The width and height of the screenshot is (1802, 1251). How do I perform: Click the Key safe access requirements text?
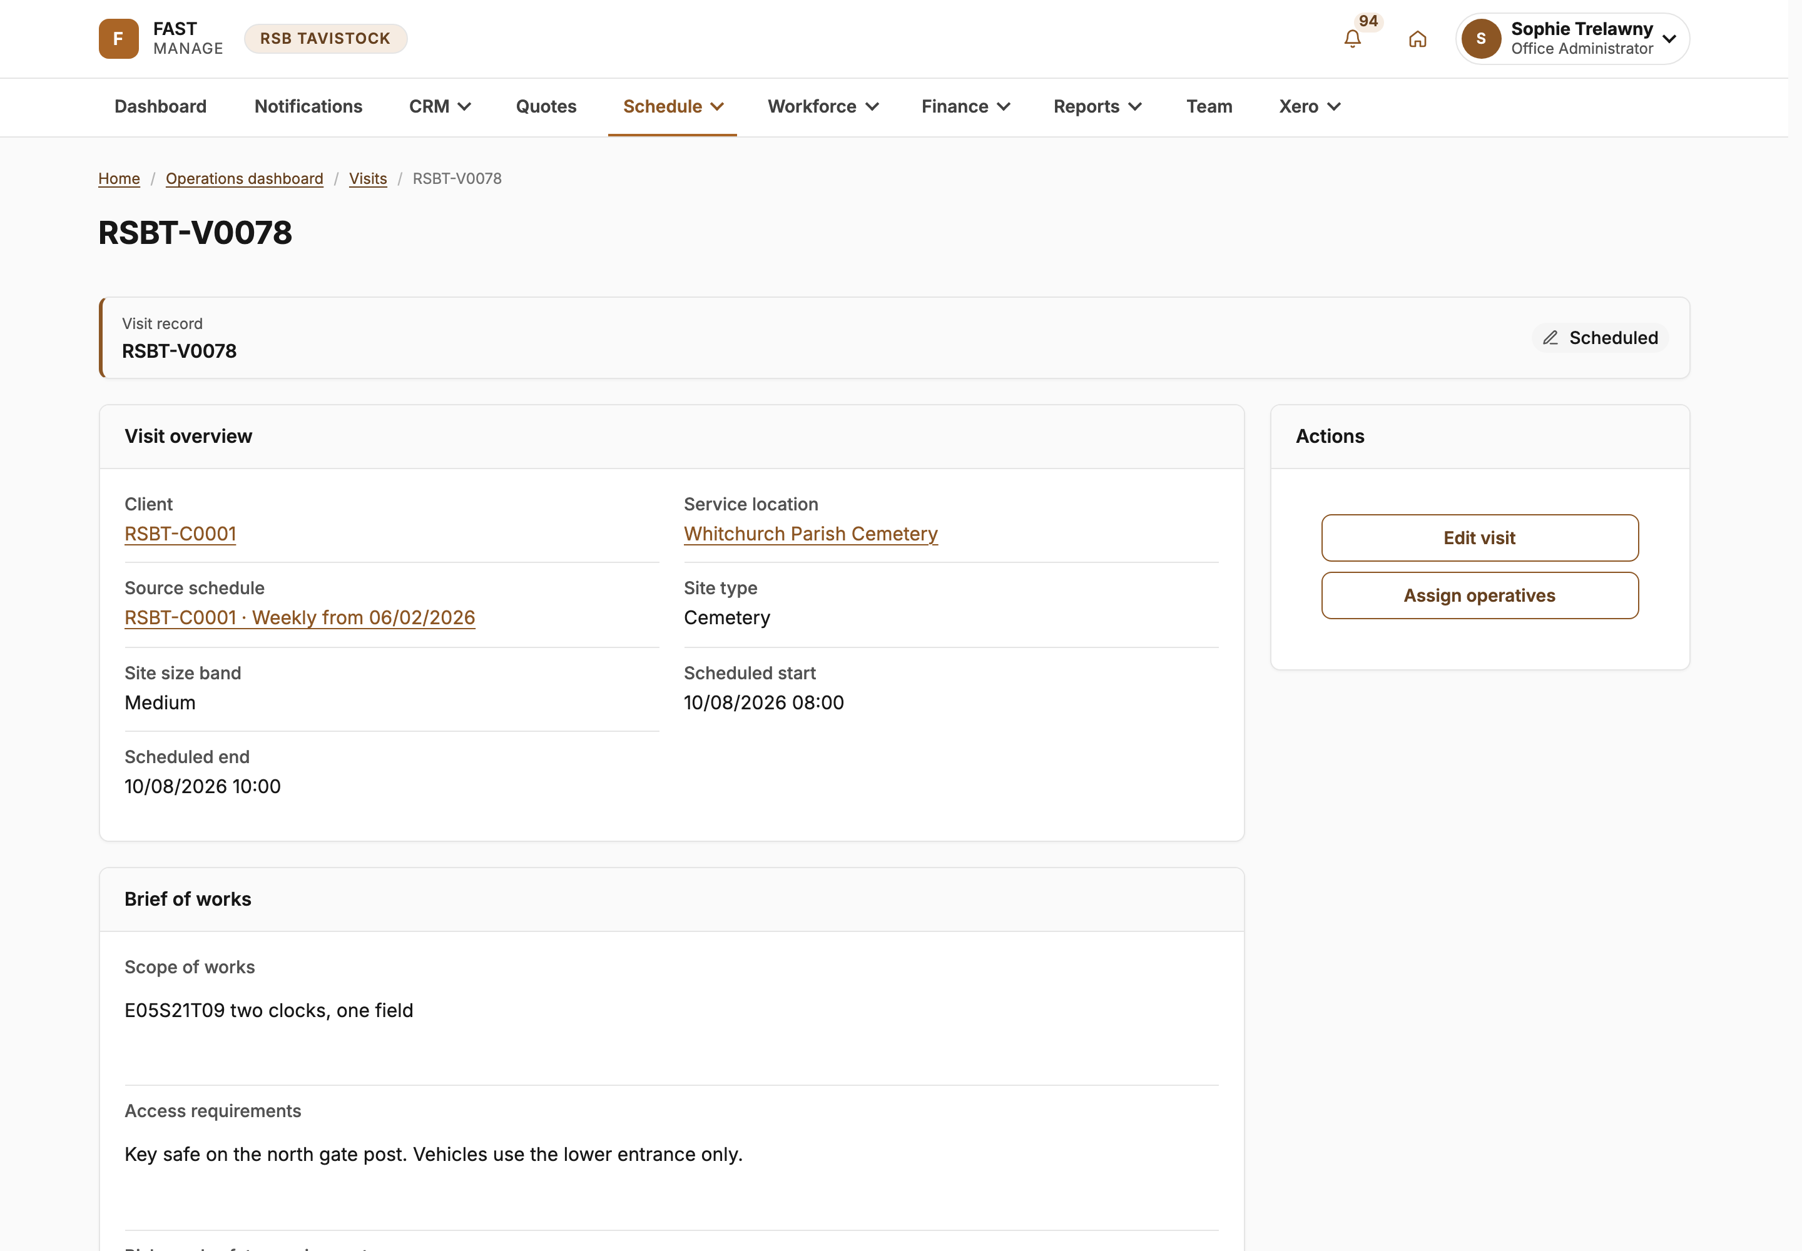tap(434, 1154)
